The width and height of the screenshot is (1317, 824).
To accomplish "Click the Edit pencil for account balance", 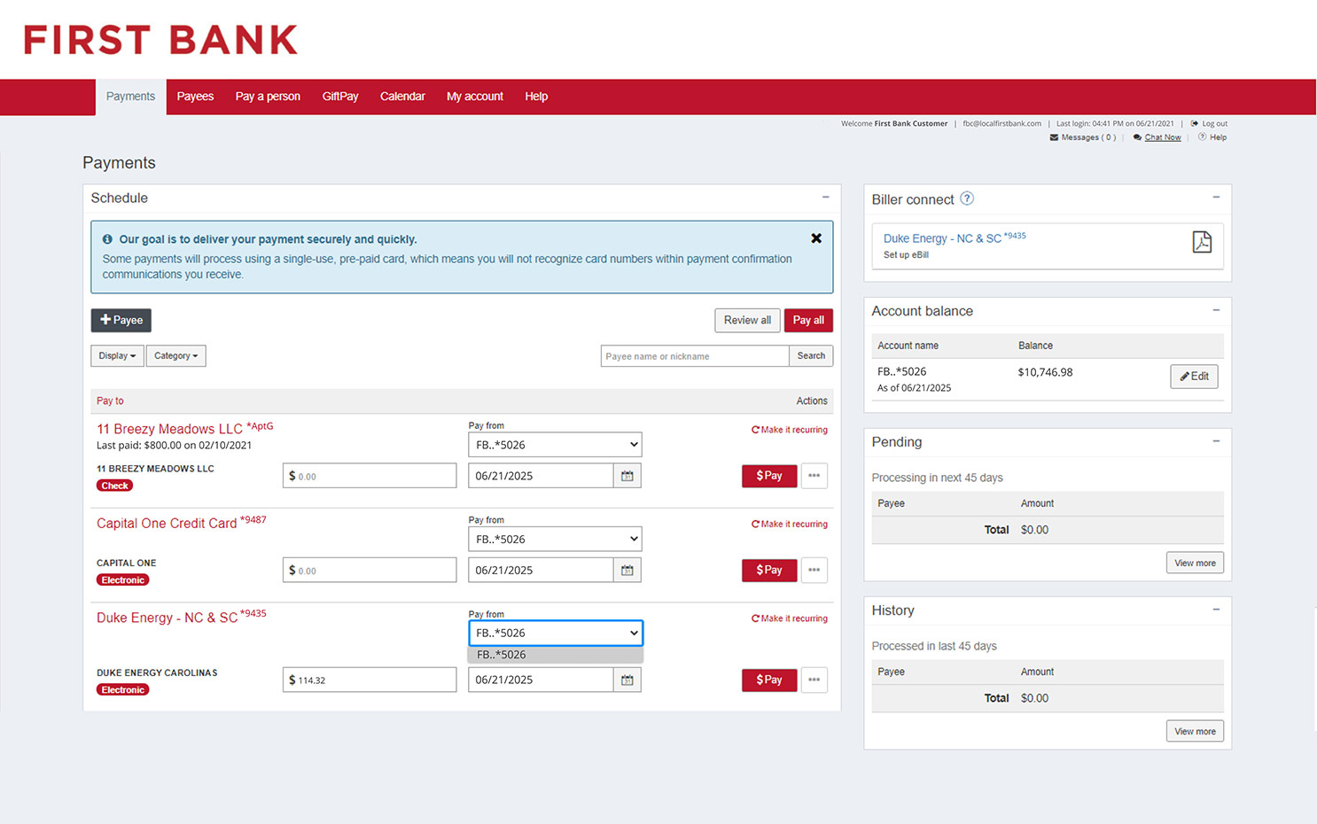I will click(x=1194, y=376).
